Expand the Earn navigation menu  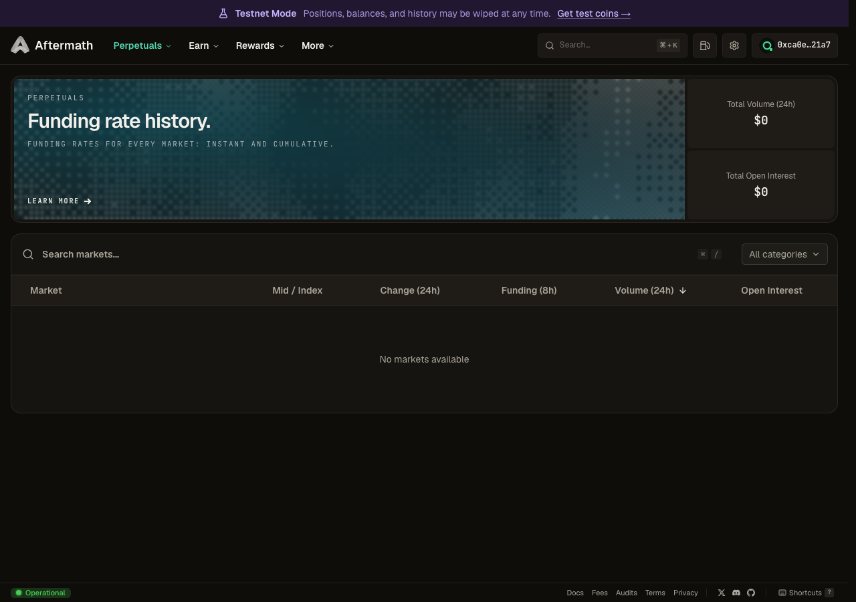click(204, 45)
